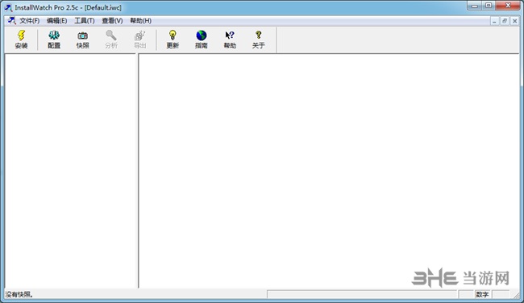Click the document icon in menu bar
Screen dimensions: 524x303
(12, 21)
